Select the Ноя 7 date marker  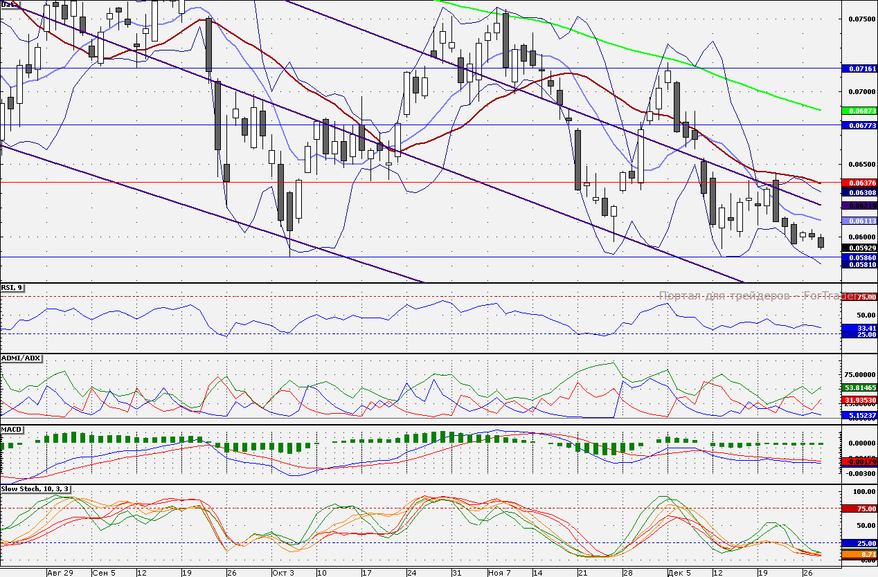tap(499, 572)
